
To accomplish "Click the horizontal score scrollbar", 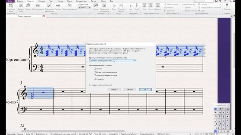I will (73, 131).
